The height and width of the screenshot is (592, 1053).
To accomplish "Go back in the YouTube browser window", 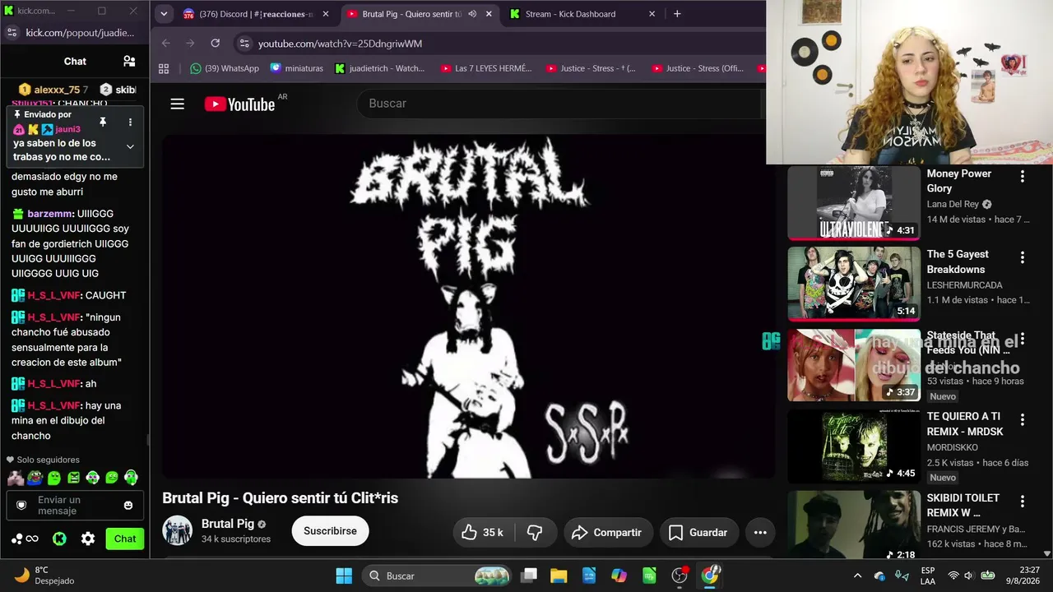I will pyautogui.click(x=166, y=44).
